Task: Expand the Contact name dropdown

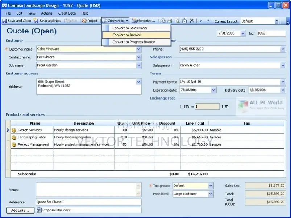Action: pyautogui.click(x=139, y=57)
